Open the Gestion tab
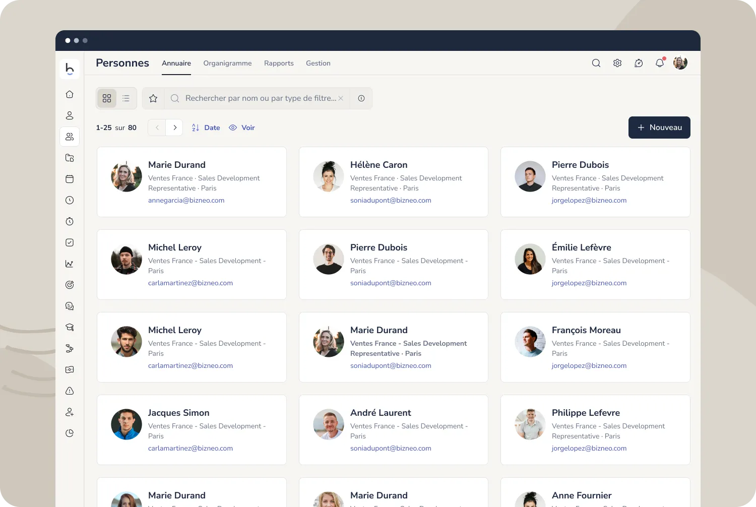 click(318, 63)
